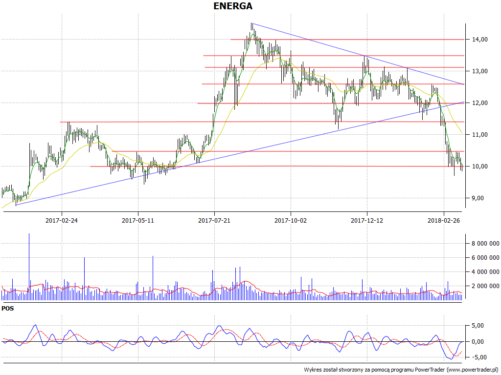
Task: Click the PowerTrader credit text at bottom
Action: tap(401, 370)
